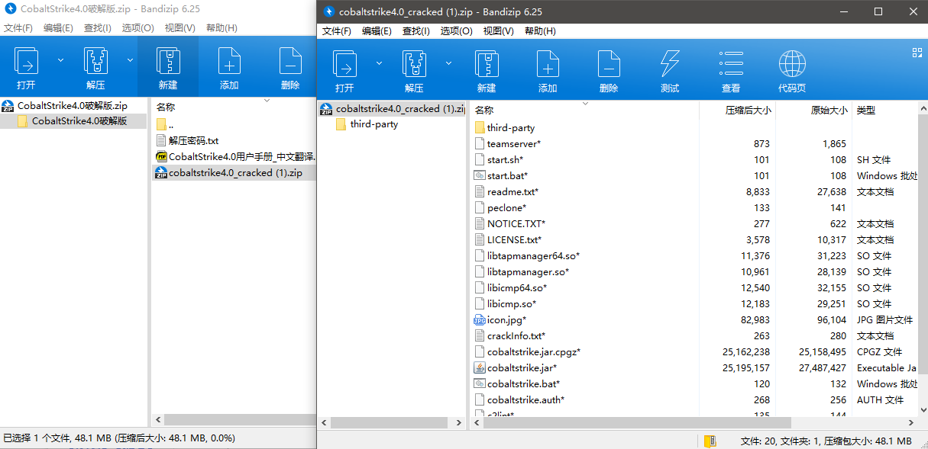Click Delete (删除) icon in front window
This screenshot has height=449, width=928.
click(609, 64)
